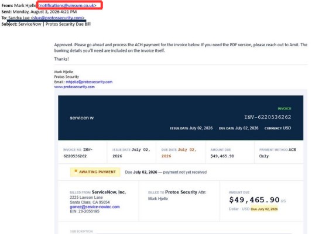Open the slue@protossecurity.com recipient address
The width and height of the screenshot is (329, 234).
[x=57, y=18]
